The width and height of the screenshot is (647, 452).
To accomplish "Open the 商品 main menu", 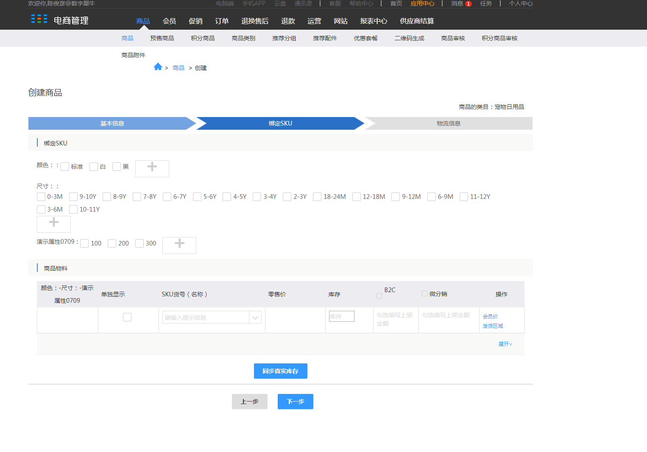I will [143, 21].
